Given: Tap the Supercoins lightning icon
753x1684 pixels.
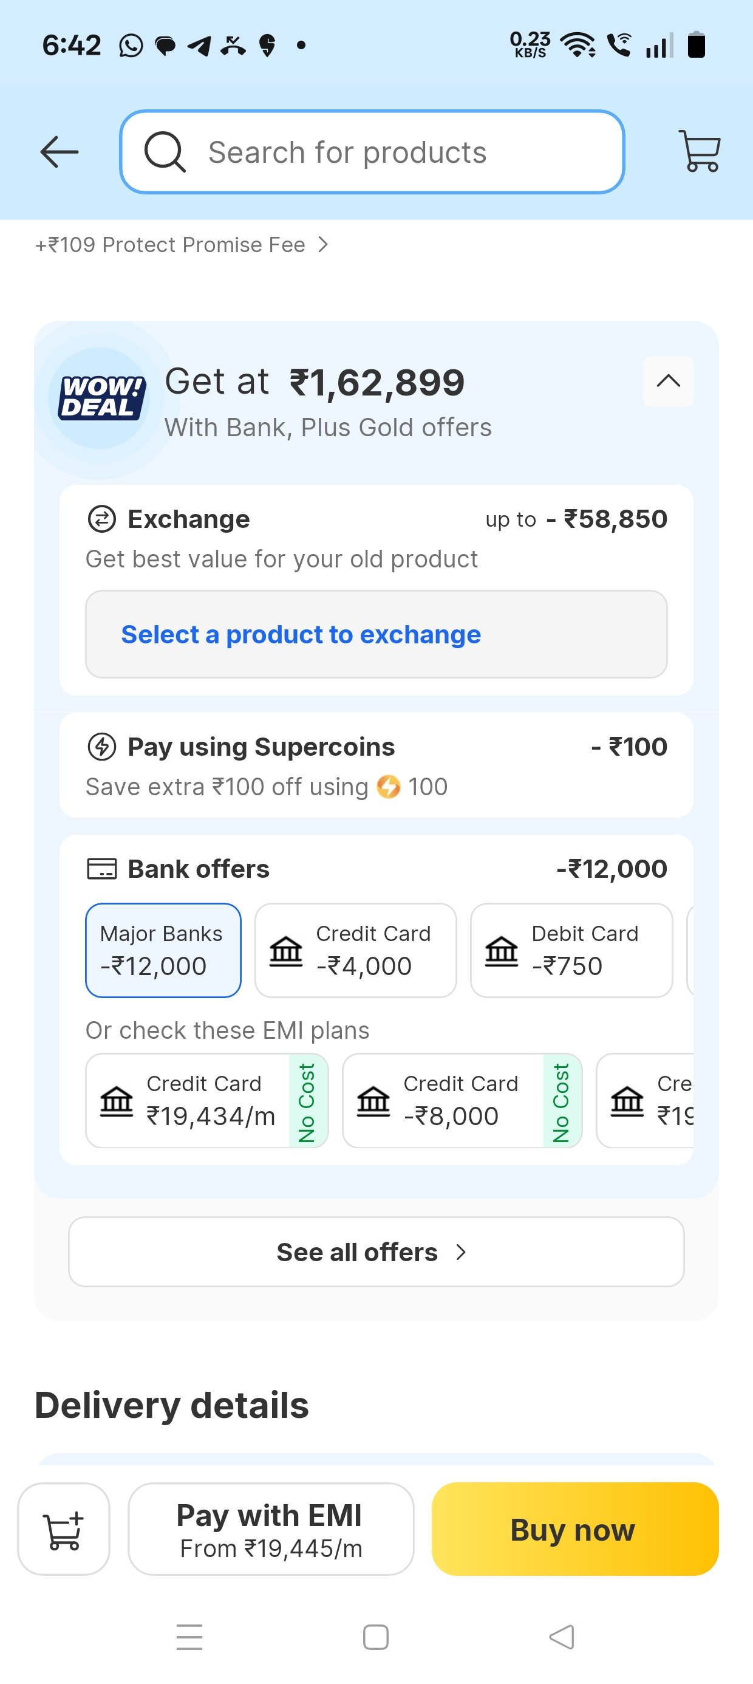Looking at the screenshot, I should tap(102, 747).
